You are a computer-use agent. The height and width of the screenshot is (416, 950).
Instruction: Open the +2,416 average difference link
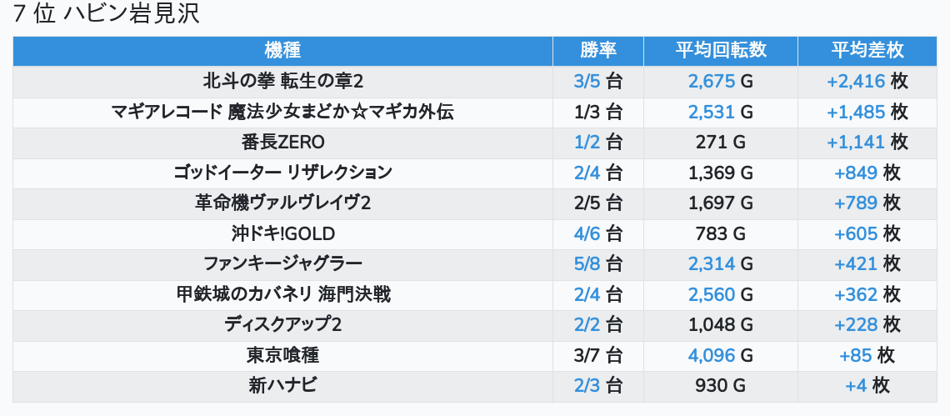856,82
